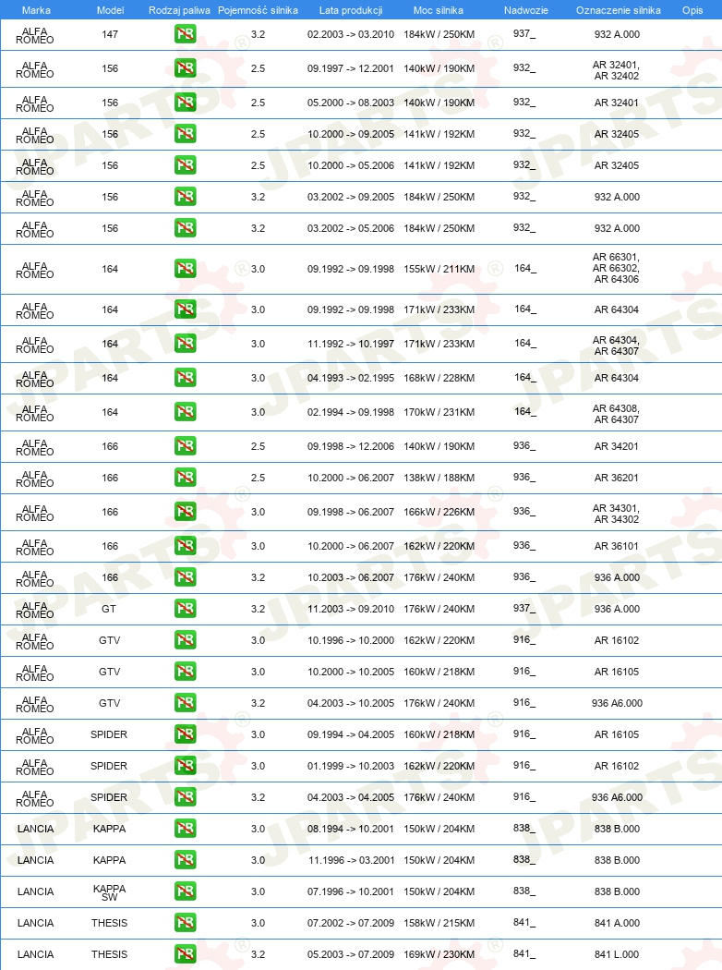Image resolution: width=722 pixels, height=970 pixels.
Task: Click the fuel icon in the GTV row dated 04.2003 -> 10.2005
Action: coord(185,703)
